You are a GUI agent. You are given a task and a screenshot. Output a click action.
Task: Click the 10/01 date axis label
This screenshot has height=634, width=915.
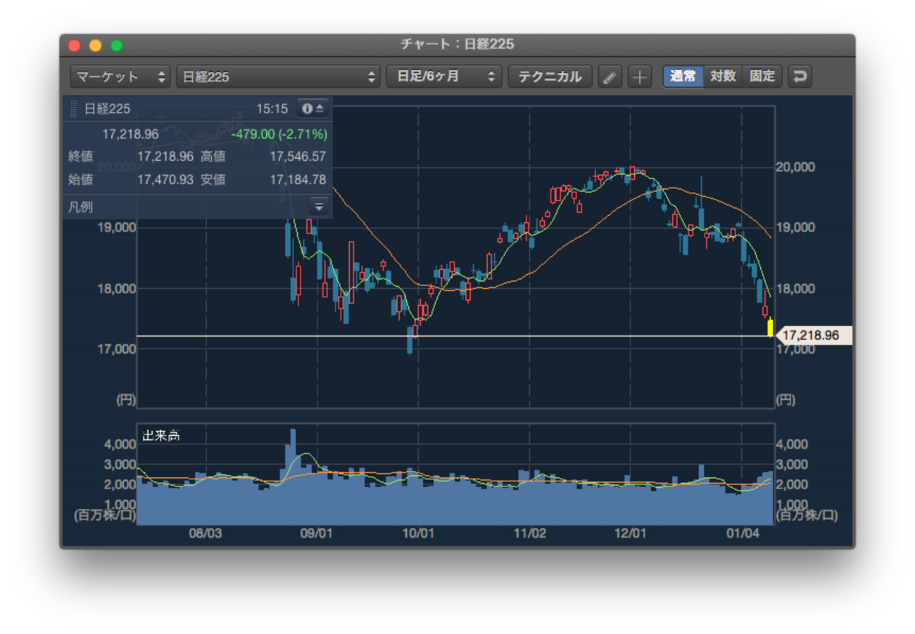(x=418, y=533)
